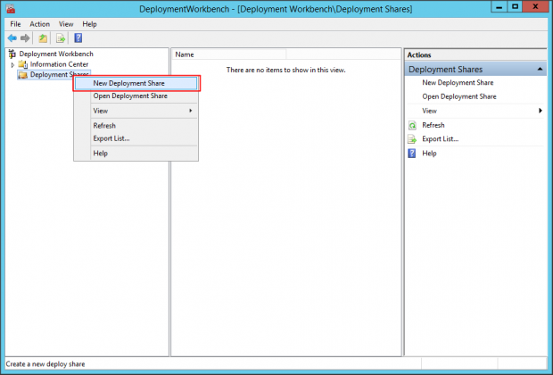Click the Export List icon in Actions pane

(412, 139)
